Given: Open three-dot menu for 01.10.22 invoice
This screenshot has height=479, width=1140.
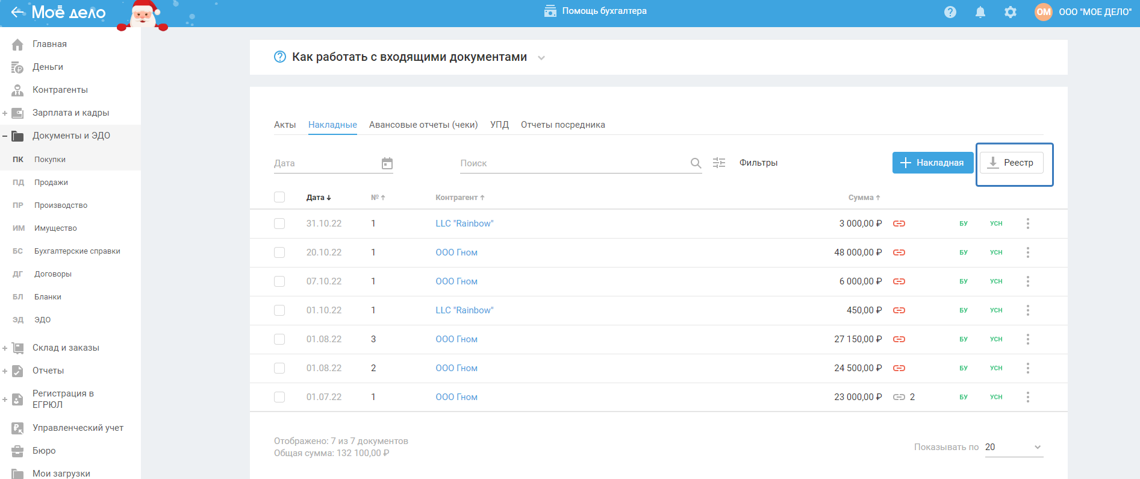Looking at the screenshot, I should point(1028,310).
